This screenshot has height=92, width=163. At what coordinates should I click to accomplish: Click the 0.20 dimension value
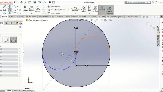coord(86,66)
